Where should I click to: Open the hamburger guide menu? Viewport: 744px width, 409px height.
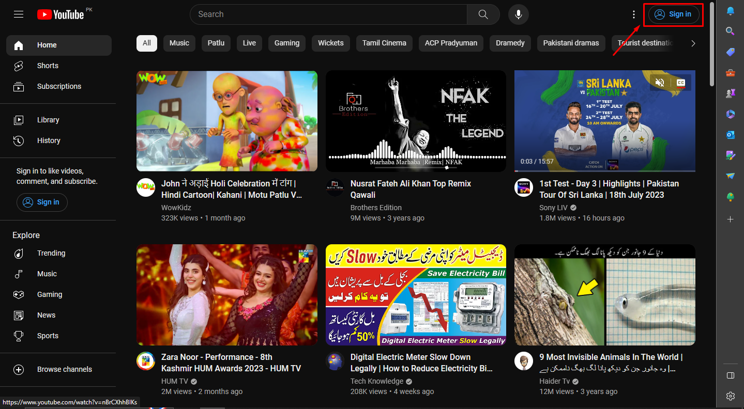pos(19,14)
